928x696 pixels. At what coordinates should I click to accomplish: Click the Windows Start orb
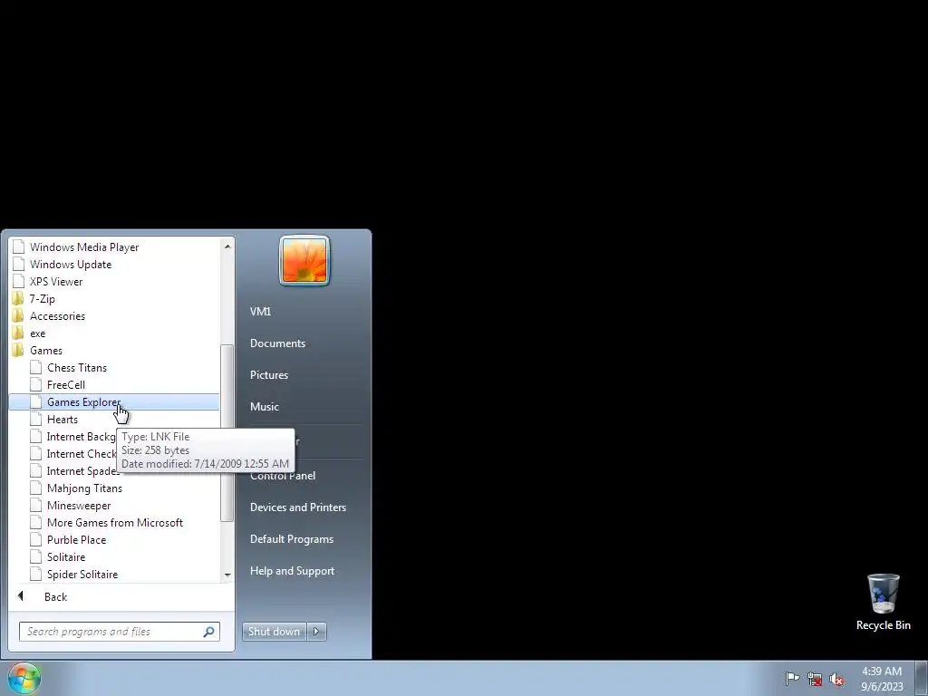24,678
